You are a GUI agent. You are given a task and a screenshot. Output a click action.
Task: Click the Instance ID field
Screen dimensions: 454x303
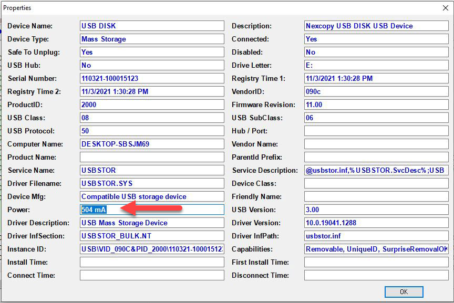[x=152, y=249]
